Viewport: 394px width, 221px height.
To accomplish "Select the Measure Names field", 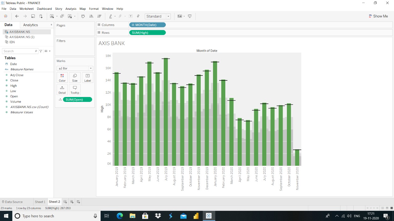I will click(x=22, y=69).
